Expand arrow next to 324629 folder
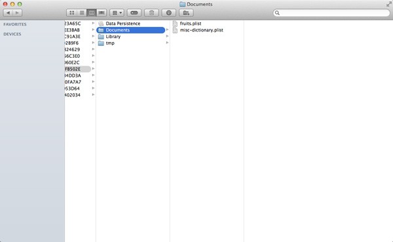This screenshot has height=242, width=393. [x=93, y=49]
